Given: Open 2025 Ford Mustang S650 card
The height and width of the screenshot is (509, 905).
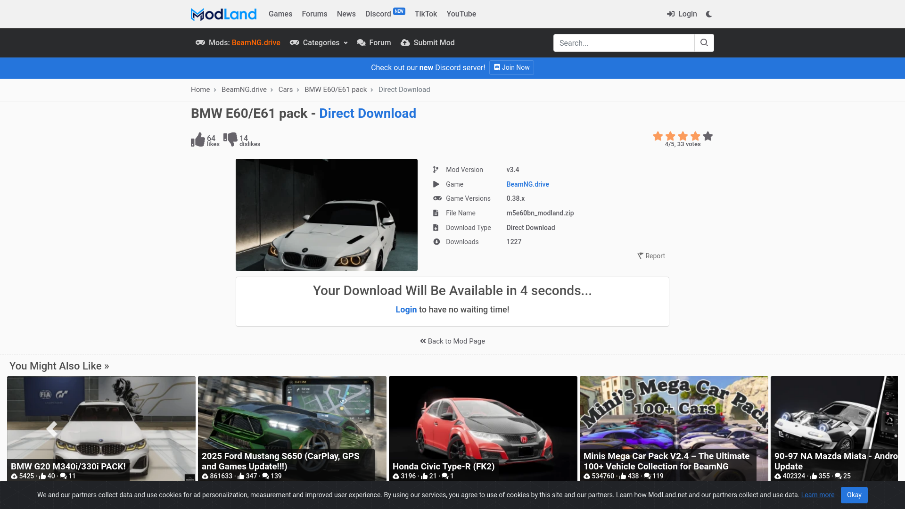Looking at the screenshot, I should 292,429.
